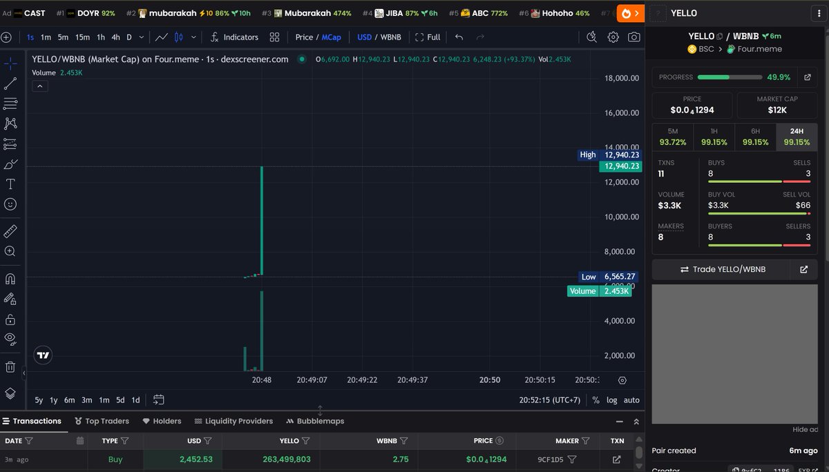
Task: Open the candle chart type dropdown
Action: 193,37
